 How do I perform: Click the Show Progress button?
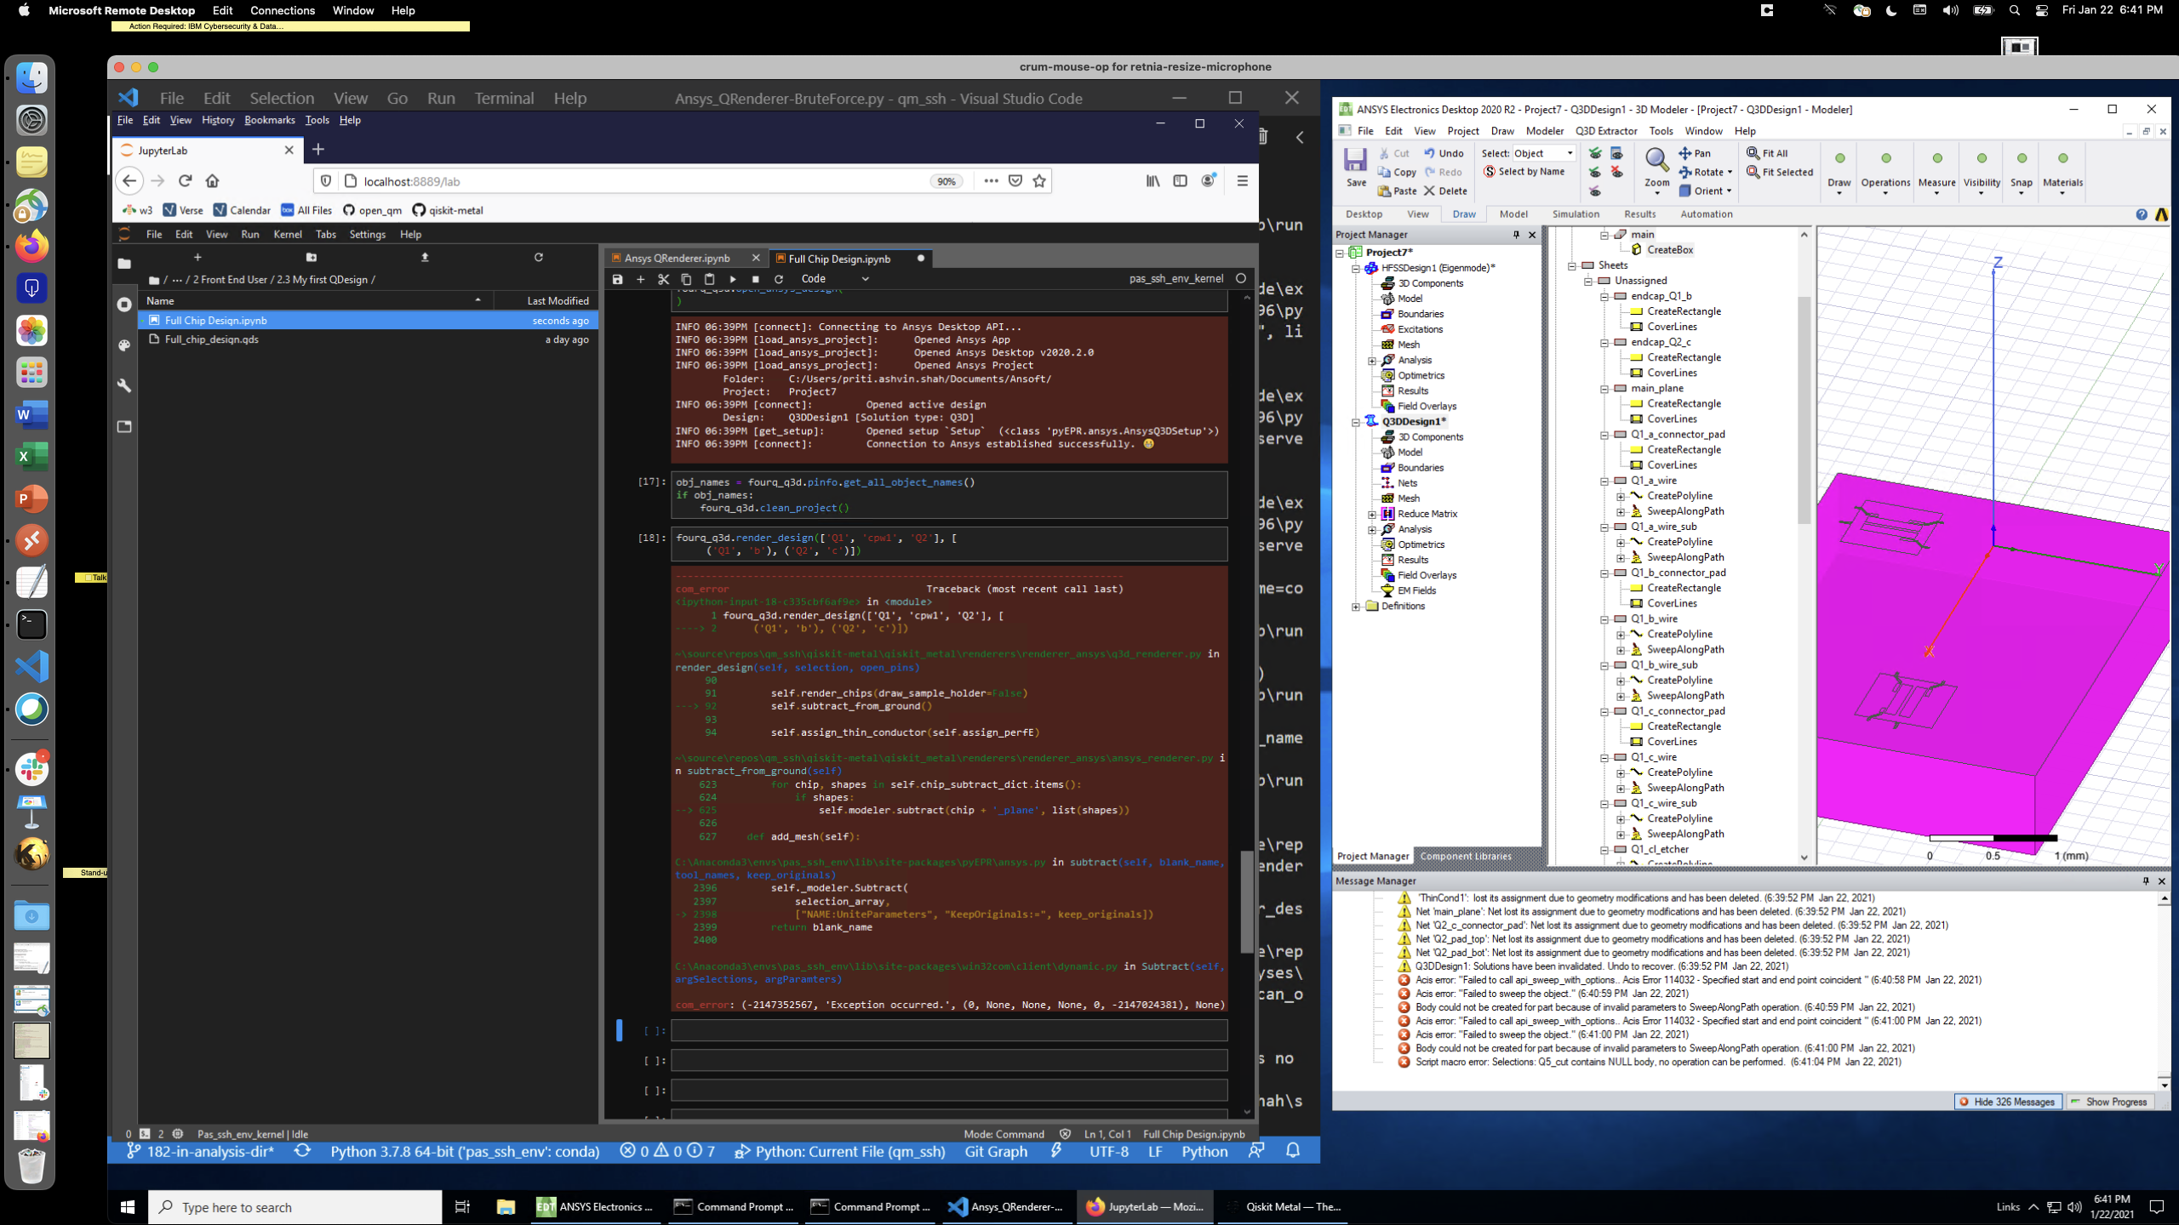(2109, 1102)
